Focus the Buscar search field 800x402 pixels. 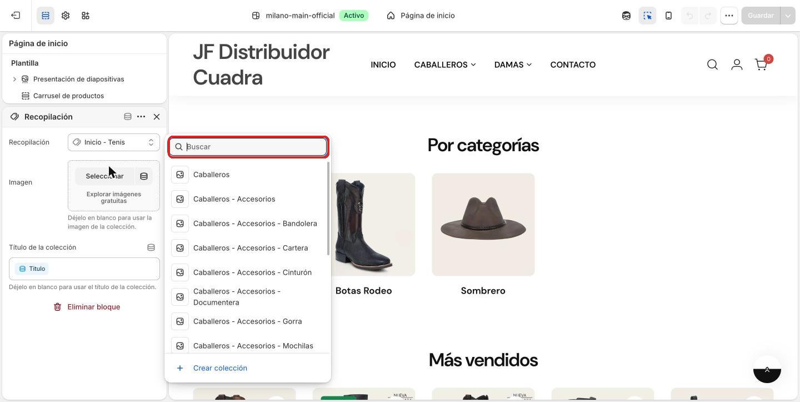click(x=248, y=147)
